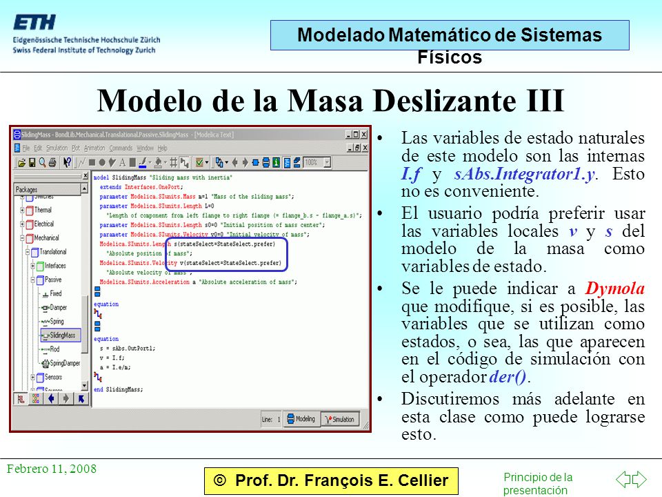The height and width of the screenshot is (497, 662).
Task: Open the Simulation menu
Action: pos(57,148)
